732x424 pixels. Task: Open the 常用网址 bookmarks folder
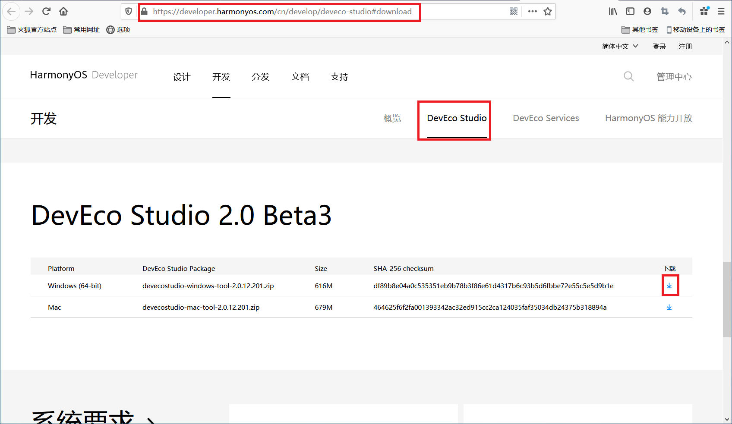[81, 29]
